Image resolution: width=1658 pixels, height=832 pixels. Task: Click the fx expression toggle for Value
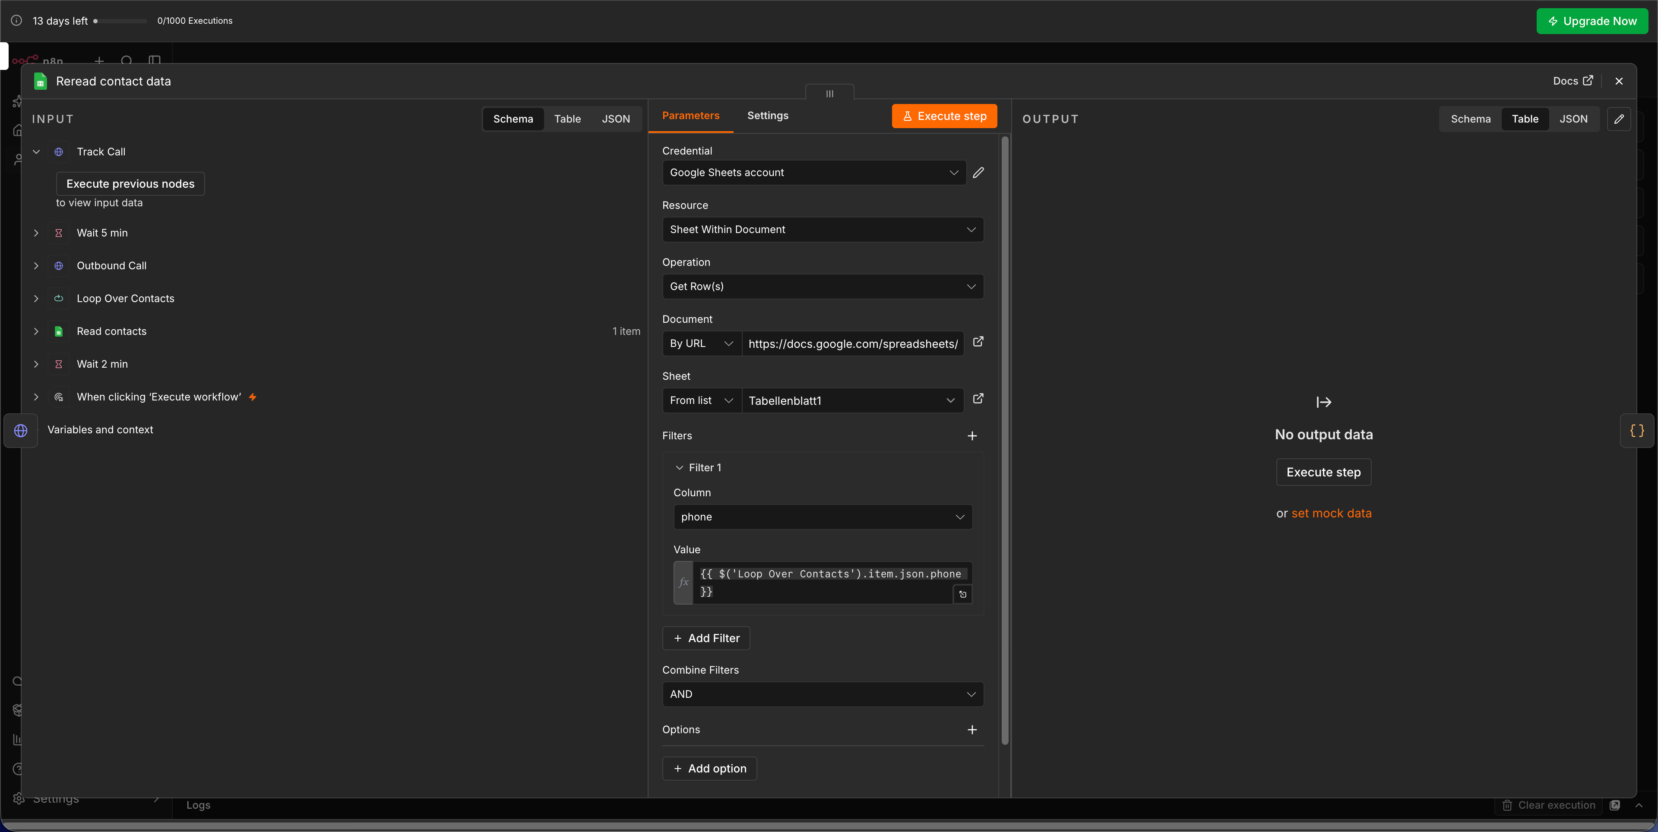pyautogui.click(x=683, y=582)
